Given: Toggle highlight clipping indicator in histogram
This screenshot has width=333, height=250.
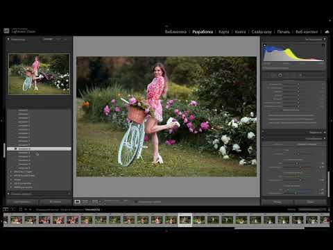Looking at the screenshot, I should (x=323, y=45).
